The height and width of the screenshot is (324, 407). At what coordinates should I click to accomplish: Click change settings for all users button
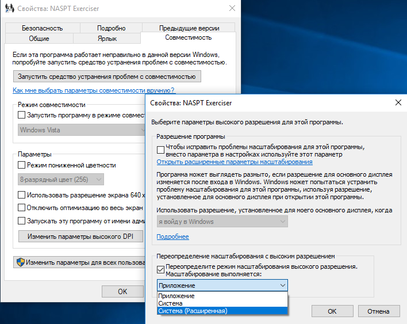coord(79,262)
